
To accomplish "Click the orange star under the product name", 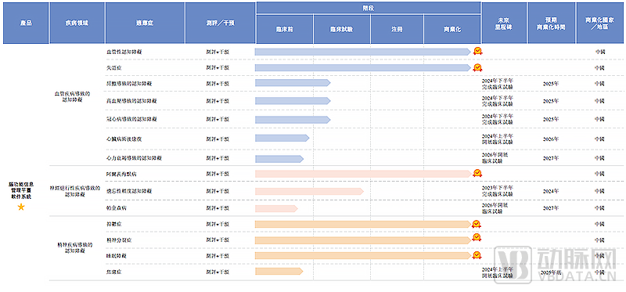I will (x=21, y=207).
